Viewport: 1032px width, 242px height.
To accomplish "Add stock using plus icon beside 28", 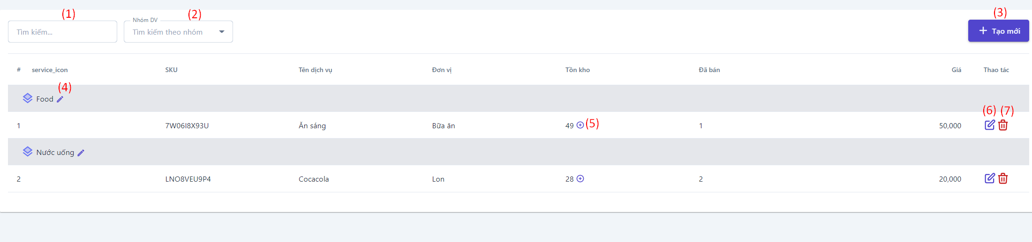I will coord(580,179).
